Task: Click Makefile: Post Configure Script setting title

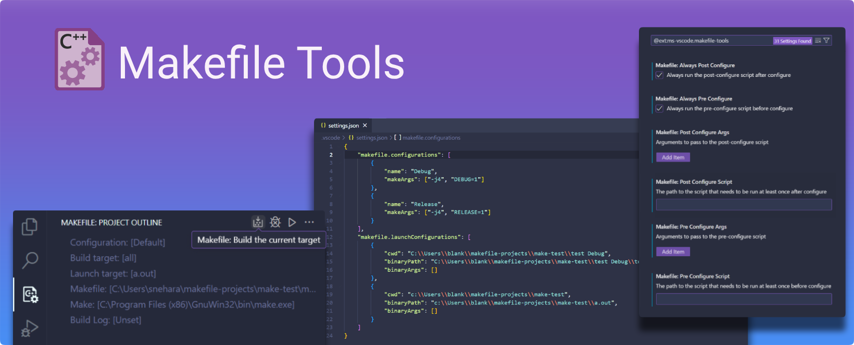Action: [694, 182]
